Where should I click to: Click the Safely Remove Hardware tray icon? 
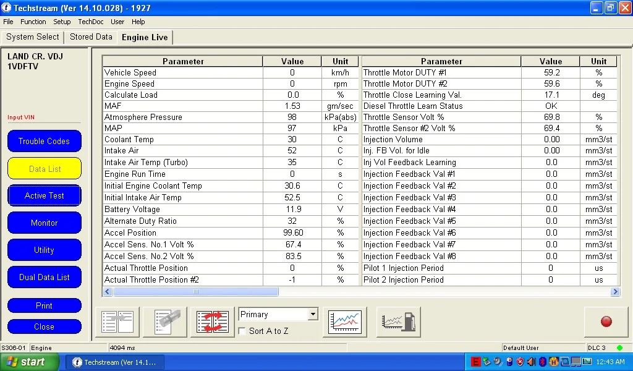click(487, 362)
